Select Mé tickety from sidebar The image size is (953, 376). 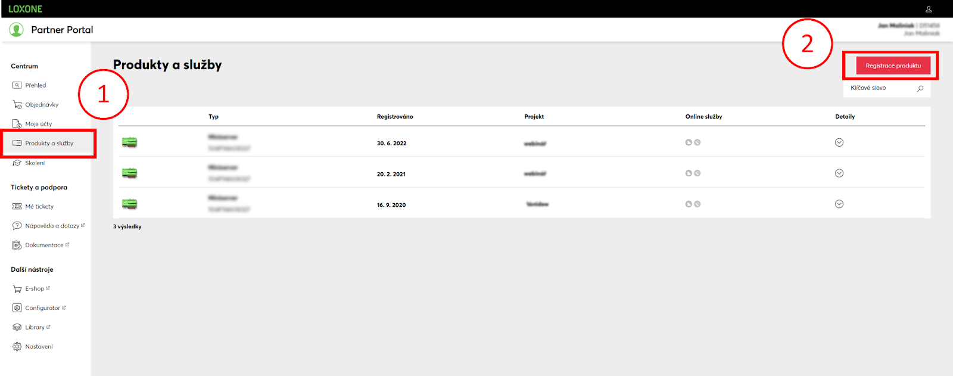tap(39, 207)
